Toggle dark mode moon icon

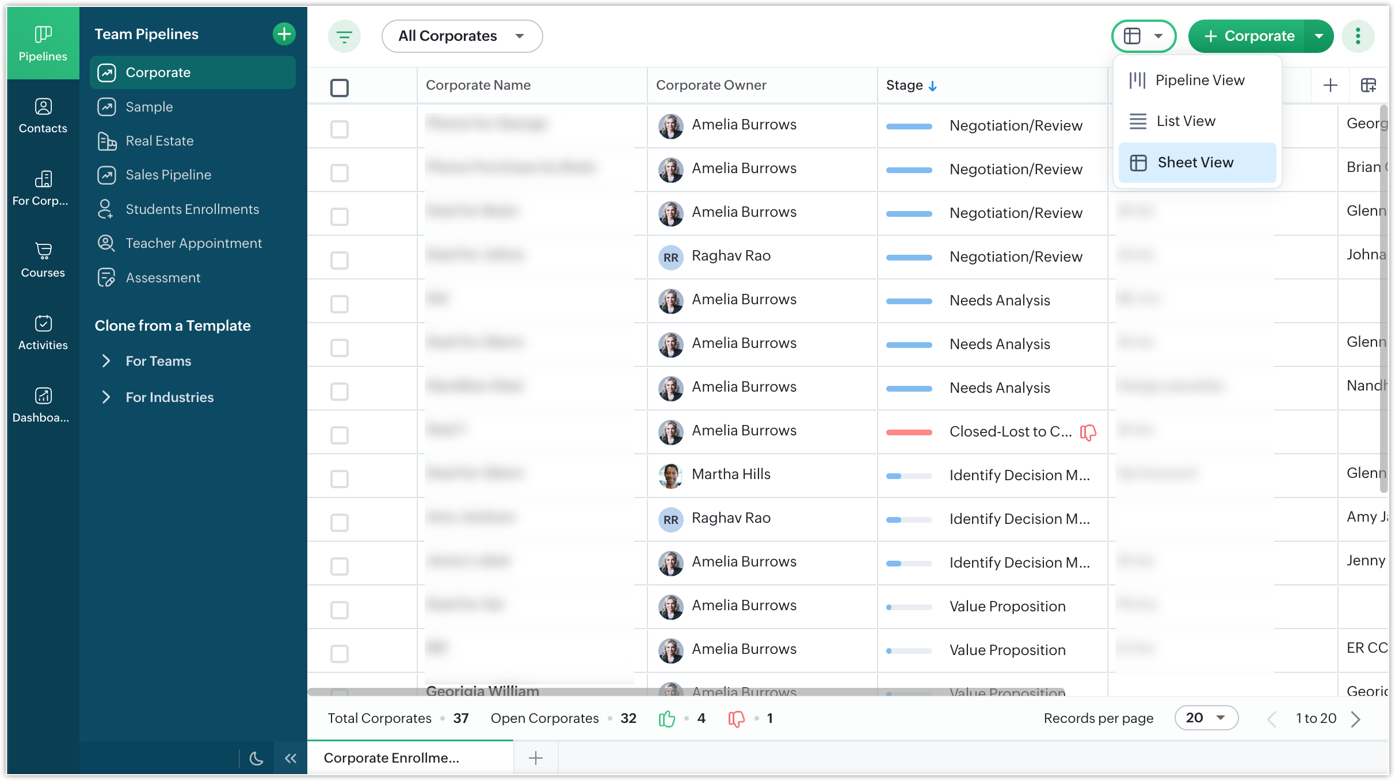pos(257,758)
